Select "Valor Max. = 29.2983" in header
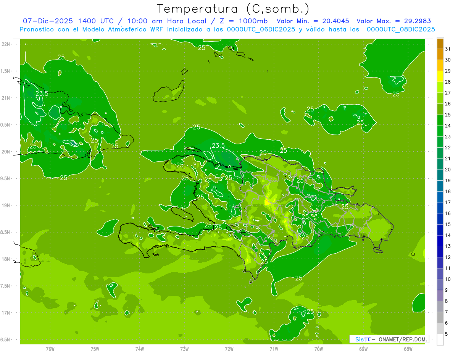The image size is (458, 354). point(393,21)
